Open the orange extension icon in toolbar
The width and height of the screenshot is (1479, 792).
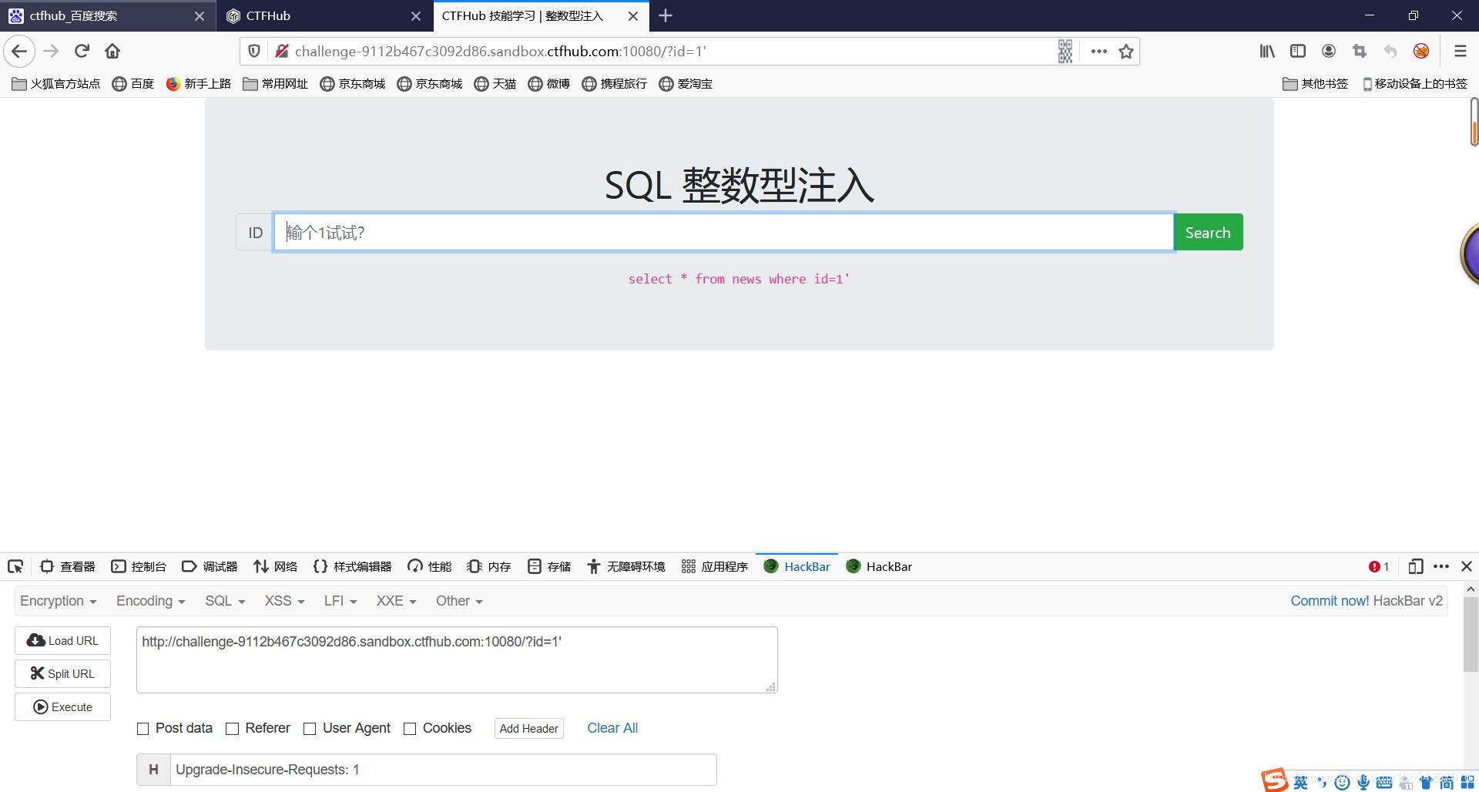pos(1421,52)
